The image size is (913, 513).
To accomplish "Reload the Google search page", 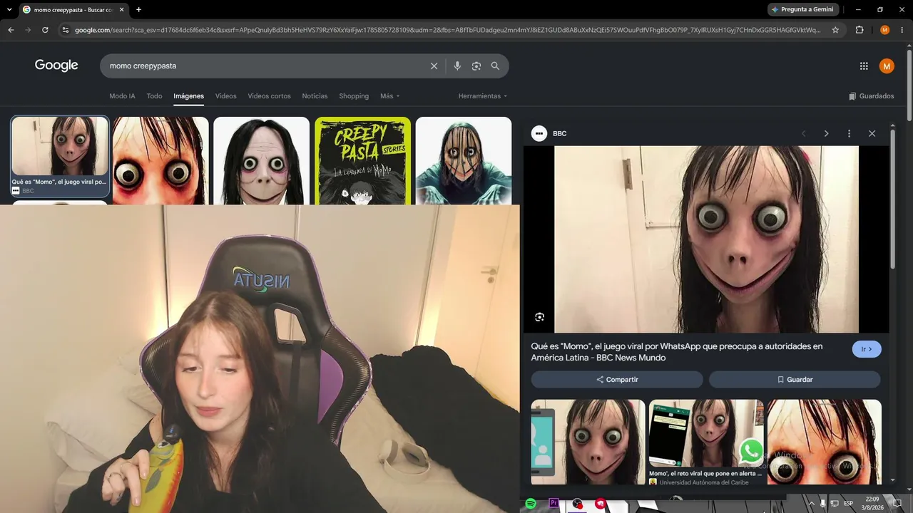I will click(x=45, y=30).
